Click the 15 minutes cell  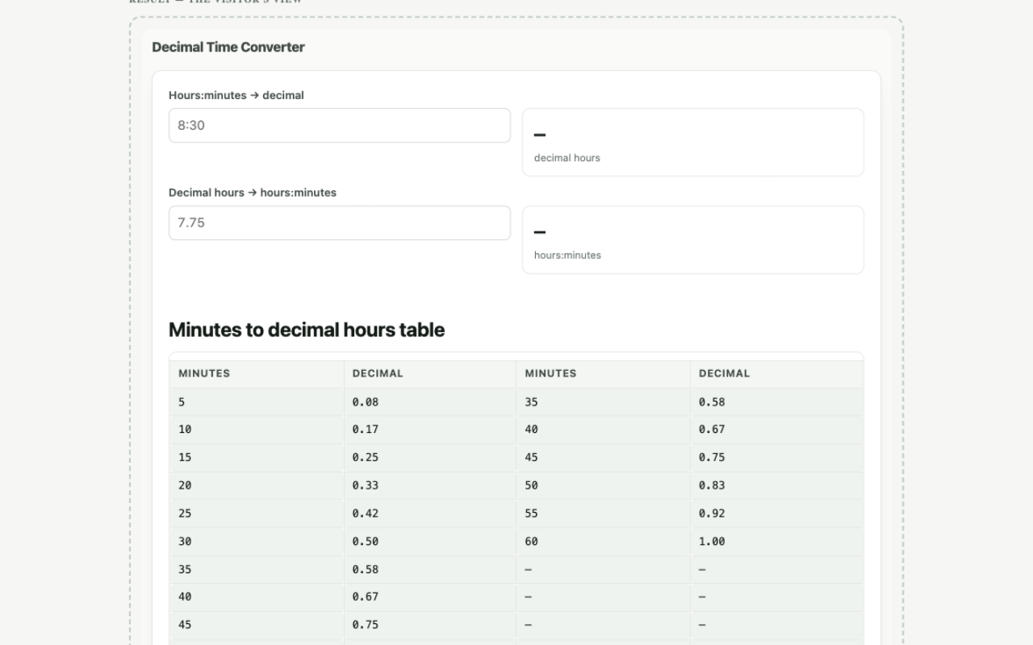click(257, 457)
